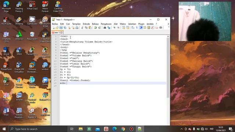Click the Zoom In toolbar icon

pyautogui.click(x=114, y=28)
